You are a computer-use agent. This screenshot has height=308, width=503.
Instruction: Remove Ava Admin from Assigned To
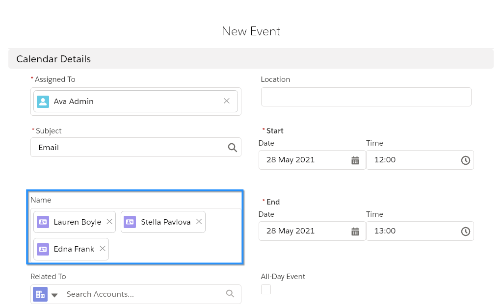pos(226,101)
